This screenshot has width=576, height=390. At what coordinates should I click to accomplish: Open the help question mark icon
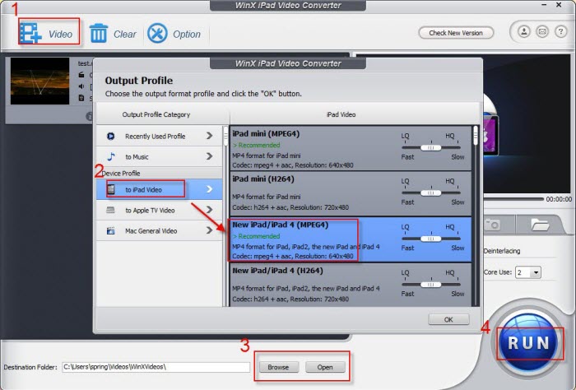[560, 32]
